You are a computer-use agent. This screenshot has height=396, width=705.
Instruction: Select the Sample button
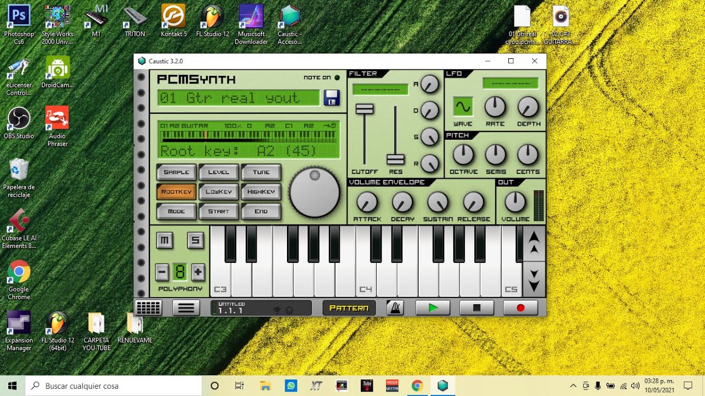pos(176,172)
